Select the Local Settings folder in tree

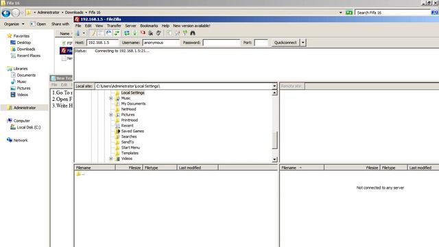pyautogui.click(x=132, y=93)
